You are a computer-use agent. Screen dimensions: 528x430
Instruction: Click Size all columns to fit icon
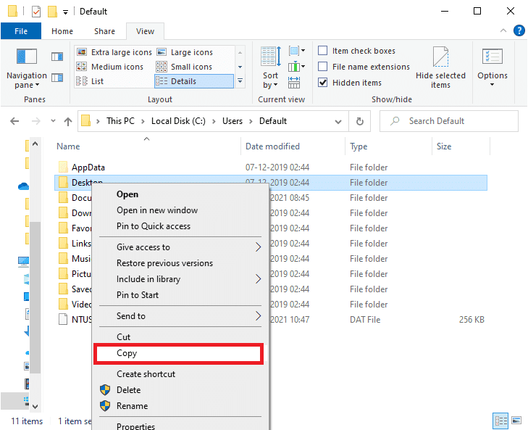(294, 82)
